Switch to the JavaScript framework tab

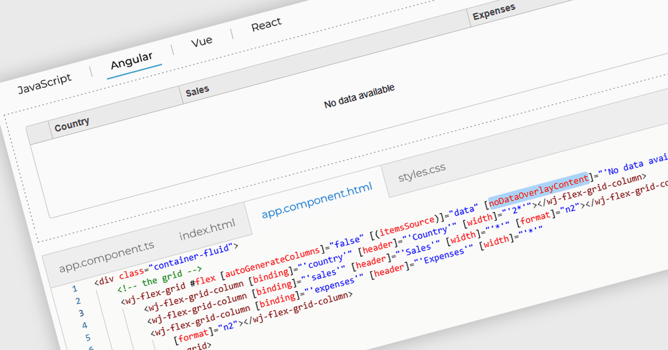pyautogui.click(x=45, y=83)
